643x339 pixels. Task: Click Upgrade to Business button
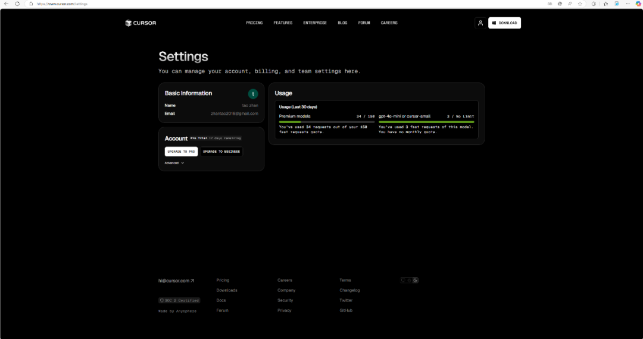(x=221, y=152)
